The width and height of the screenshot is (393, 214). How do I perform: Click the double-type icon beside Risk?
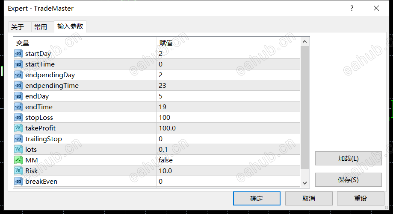point(18,171)
